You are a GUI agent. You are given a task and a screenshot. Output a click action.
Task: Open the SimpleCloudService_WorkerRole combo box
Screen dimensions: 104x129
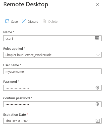(x=52, y=55)
